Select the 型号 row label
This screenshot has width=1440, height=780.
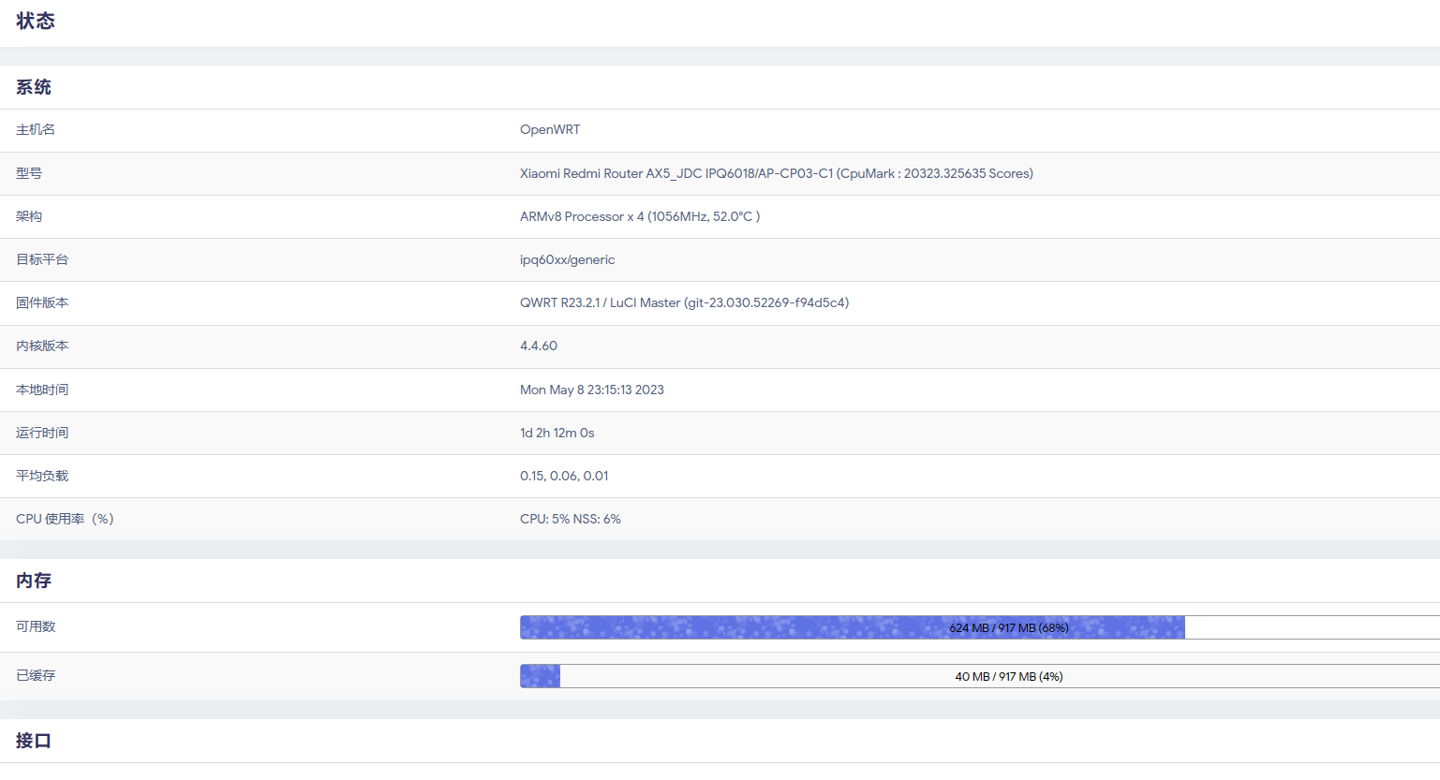29,173
